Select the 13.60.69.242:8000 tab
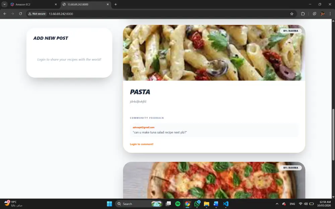The width and height of the screenshot is (335, 209). pyautogui.click(x=86, y=4)
